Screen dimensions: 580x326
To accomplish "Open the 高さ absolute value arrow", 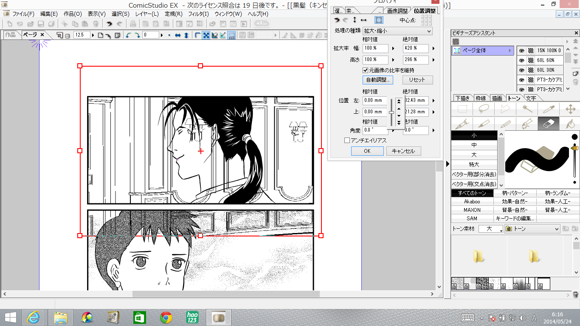I will click(434, 60).
